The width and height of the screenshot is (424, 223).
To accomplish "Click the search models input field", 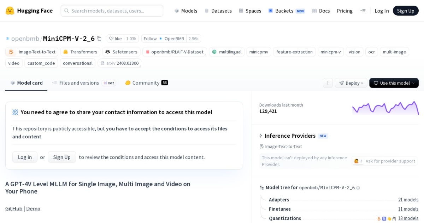I will pos(112,11).
